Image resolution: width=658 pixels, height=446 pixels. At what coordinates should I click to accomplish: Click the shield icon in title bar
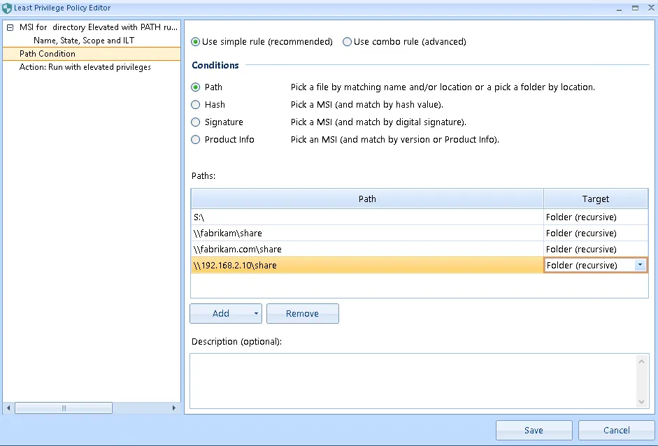(7, 8)
